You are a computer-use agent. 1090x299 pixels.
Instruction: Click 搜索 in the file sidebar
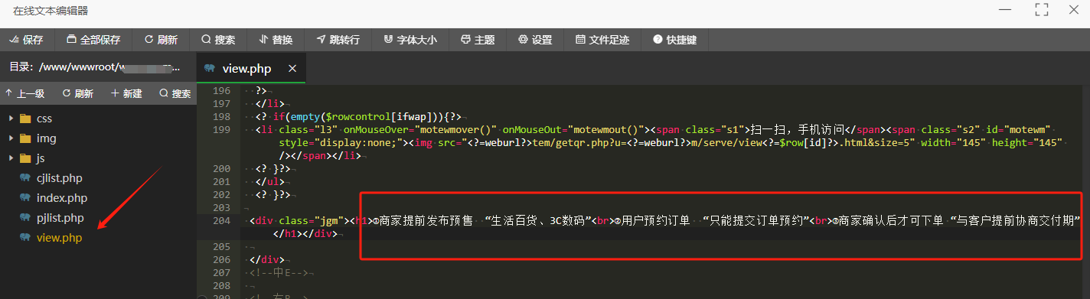(x=175, y=93)
